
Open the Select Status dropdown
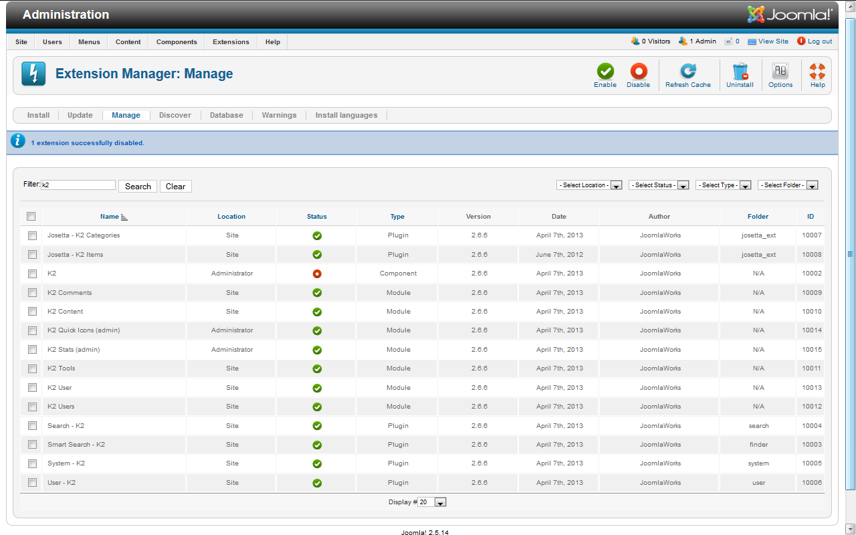point(659,185)
